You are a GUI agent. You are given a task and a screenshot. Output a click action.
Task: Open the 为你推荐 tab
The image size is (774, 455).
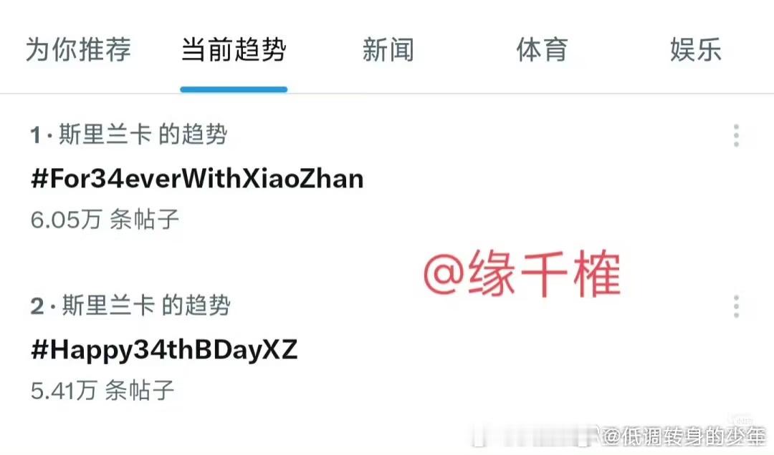click(x=78, y=50)
